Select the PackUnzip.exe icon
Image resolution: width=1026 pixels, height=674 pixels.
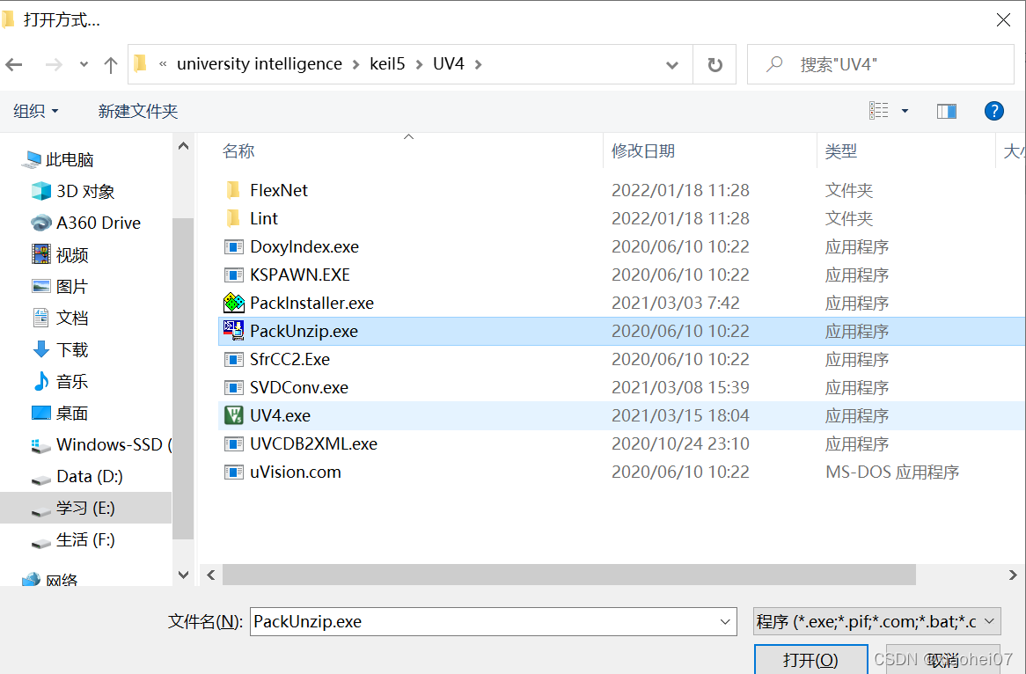tap(233, 331)
